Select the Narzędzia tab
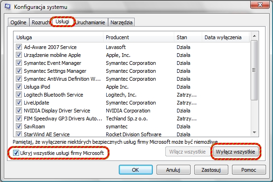 (121, 22)
